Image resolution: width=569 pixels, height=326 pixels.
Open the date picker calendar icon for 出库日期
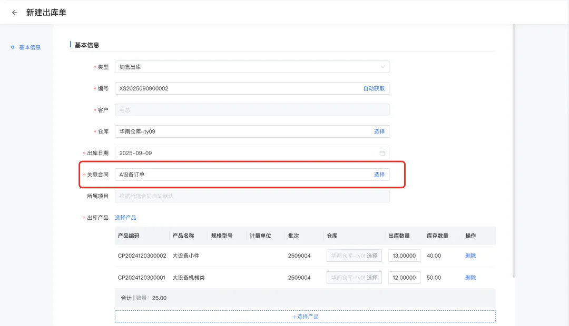pyautogui.click(x=382, y=152)
